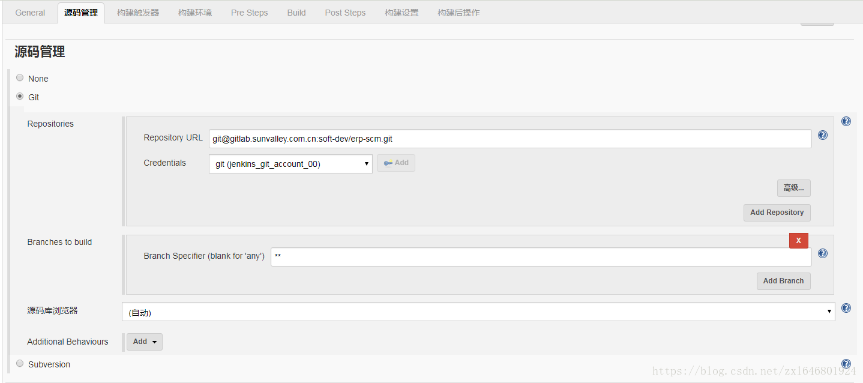Click the Add Repository button

tap(777, 213)
